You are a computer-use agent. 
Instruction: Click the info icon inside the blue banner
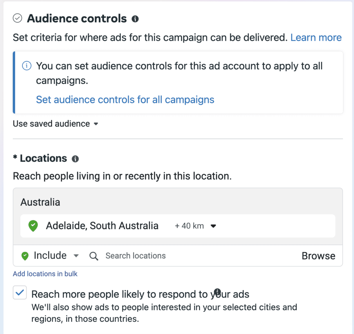coord(27,66)
